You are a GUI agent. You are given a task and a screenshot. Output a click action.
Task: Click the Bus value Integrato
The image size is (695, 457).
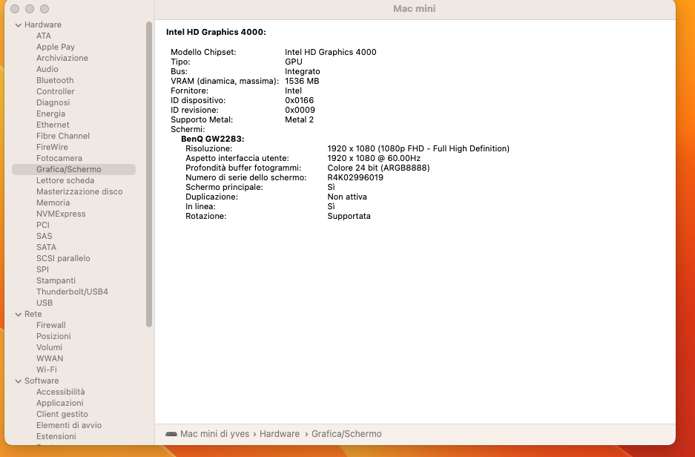pos(303,71)
